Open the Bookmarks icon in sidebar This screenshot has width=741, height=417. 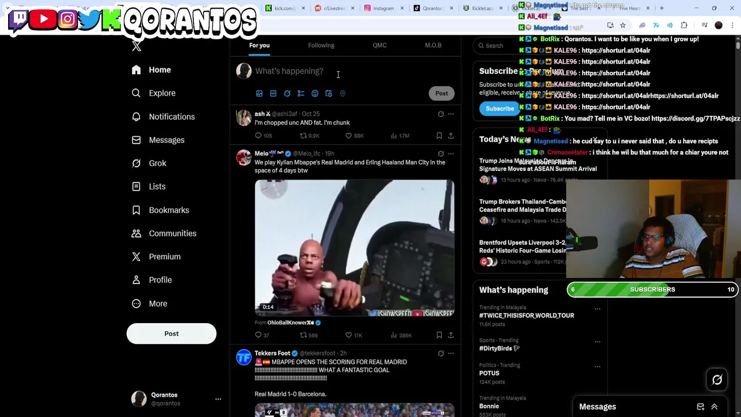[x=136, y=210]
